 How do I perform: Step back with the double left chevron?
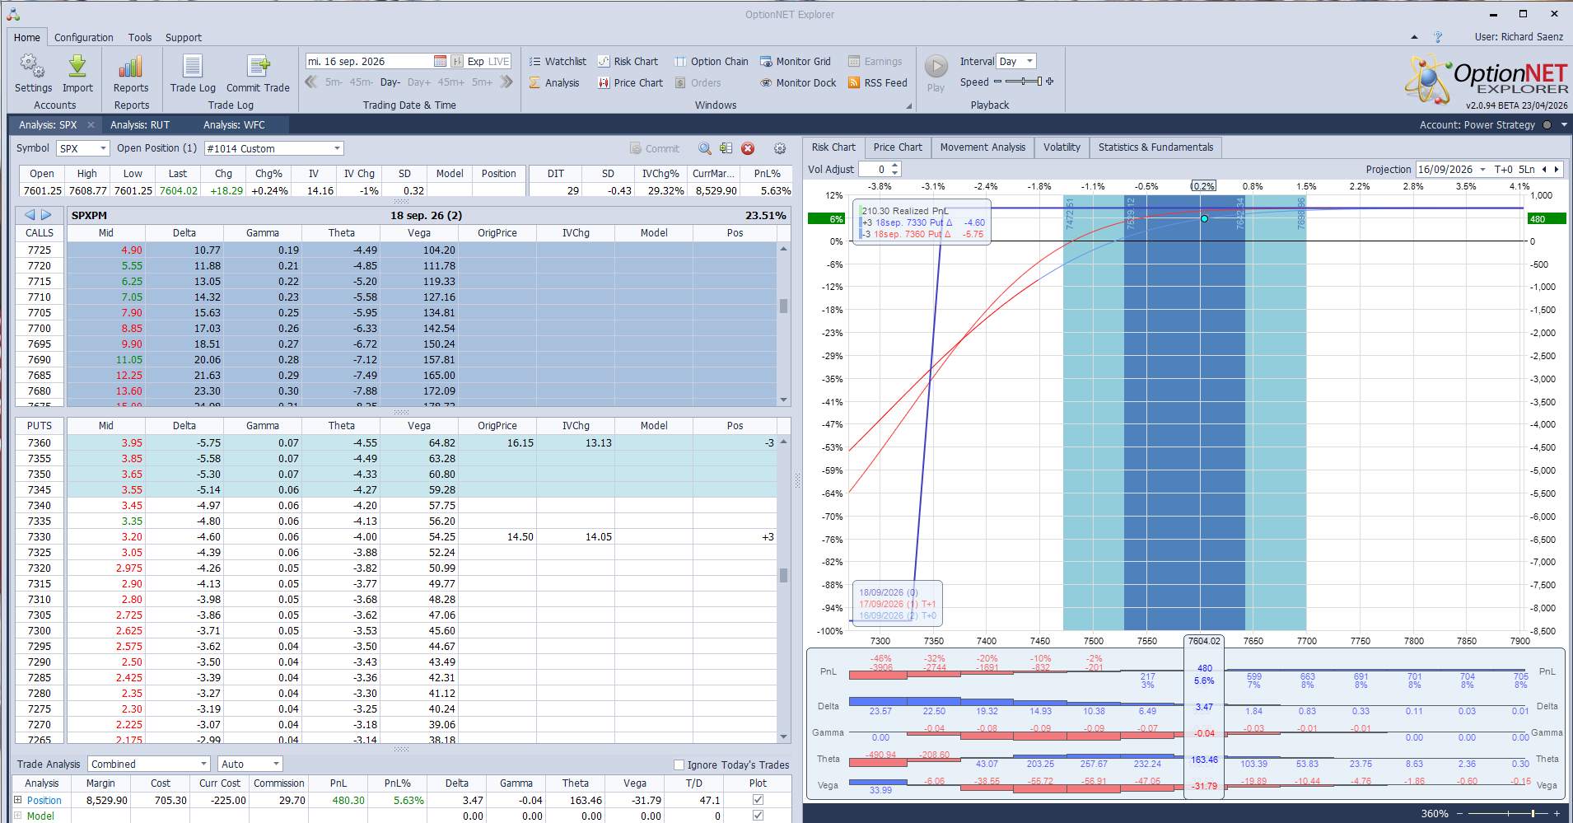coord(311,82)
